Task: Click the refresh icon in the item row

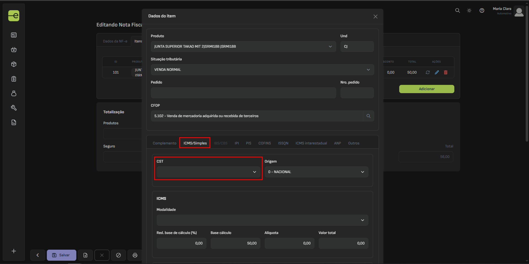Action: (428, 72)
